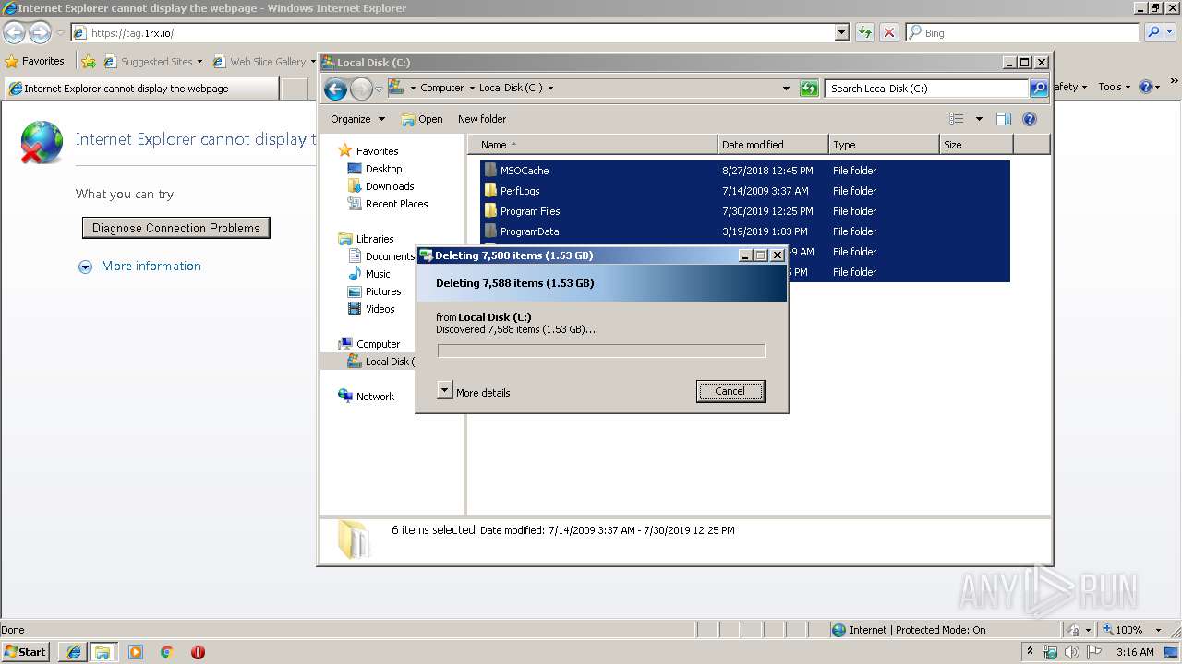1182x664 pixels.
Task: Click the Explorer forward navigation arrow
Action: point(361,89)
